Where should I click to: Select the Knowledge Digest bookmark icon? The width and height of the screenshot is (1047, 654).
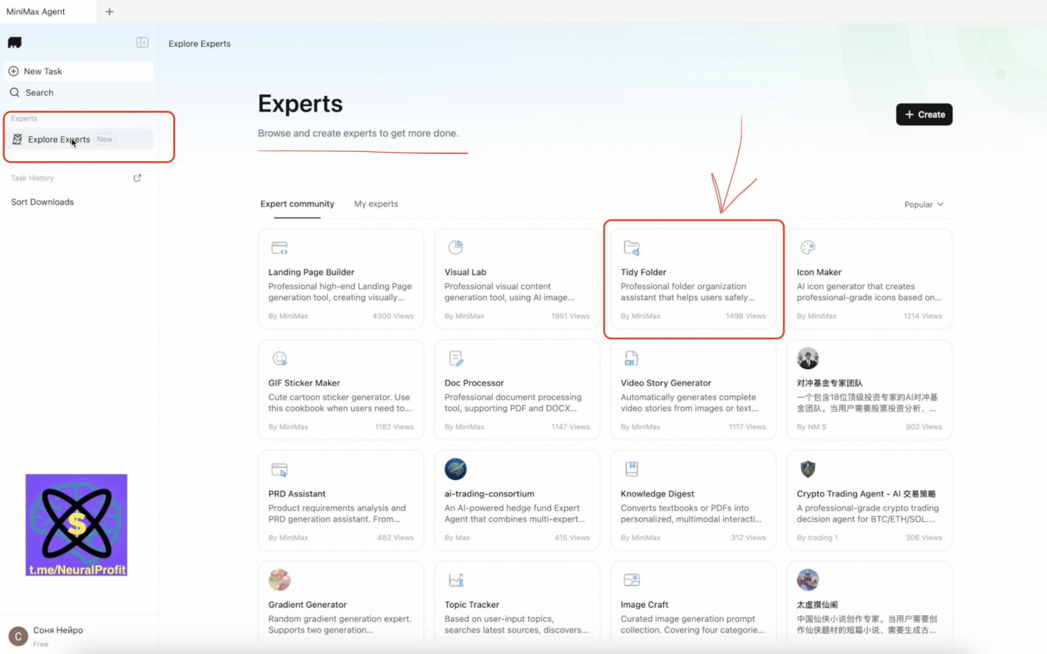tap(632, 469)
